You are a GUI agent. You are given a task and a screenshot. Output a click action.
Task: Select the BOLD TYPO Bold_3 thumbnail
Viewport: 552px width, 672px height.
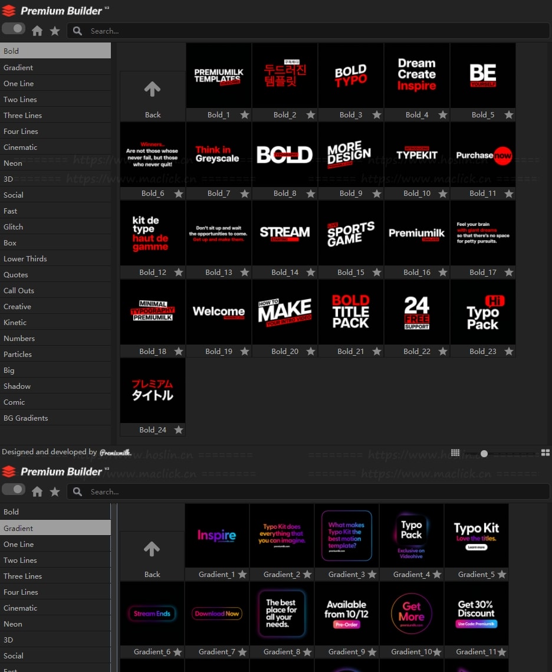(351, 76)
